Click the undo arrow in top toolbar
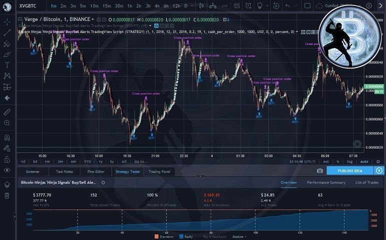 pyautogui.click(x=287, y=5)
